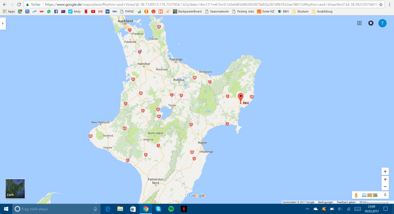
Task: Open the Bedingungen terms link
Action: tap(325, 202)
